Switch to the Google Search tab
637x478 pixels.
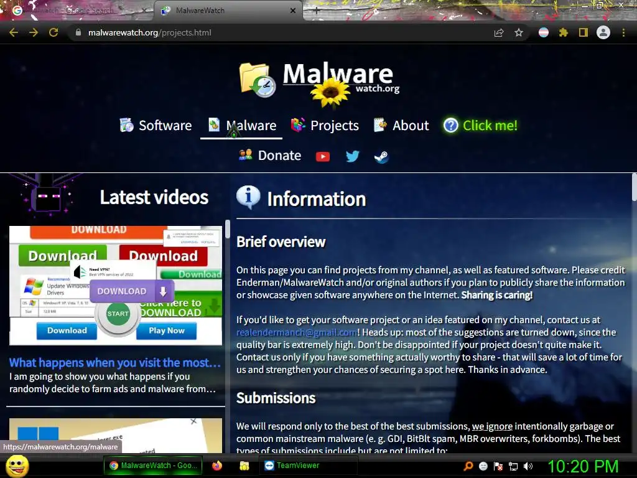(x=77, y=11)
